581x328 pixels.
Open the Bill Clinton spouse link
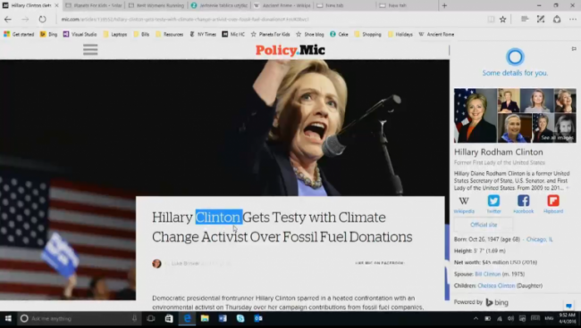[x=488, y=274]
